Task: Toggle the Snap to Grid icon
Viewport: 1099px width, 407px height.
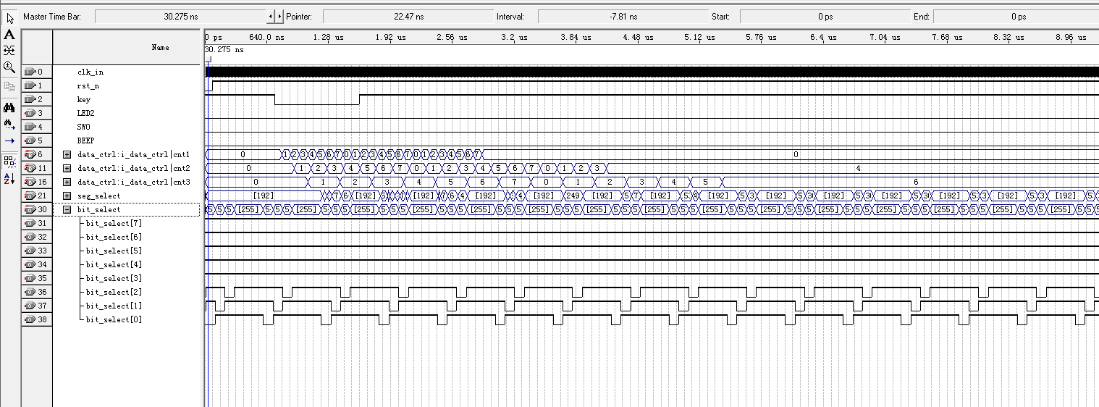Action: pos(9,161)
